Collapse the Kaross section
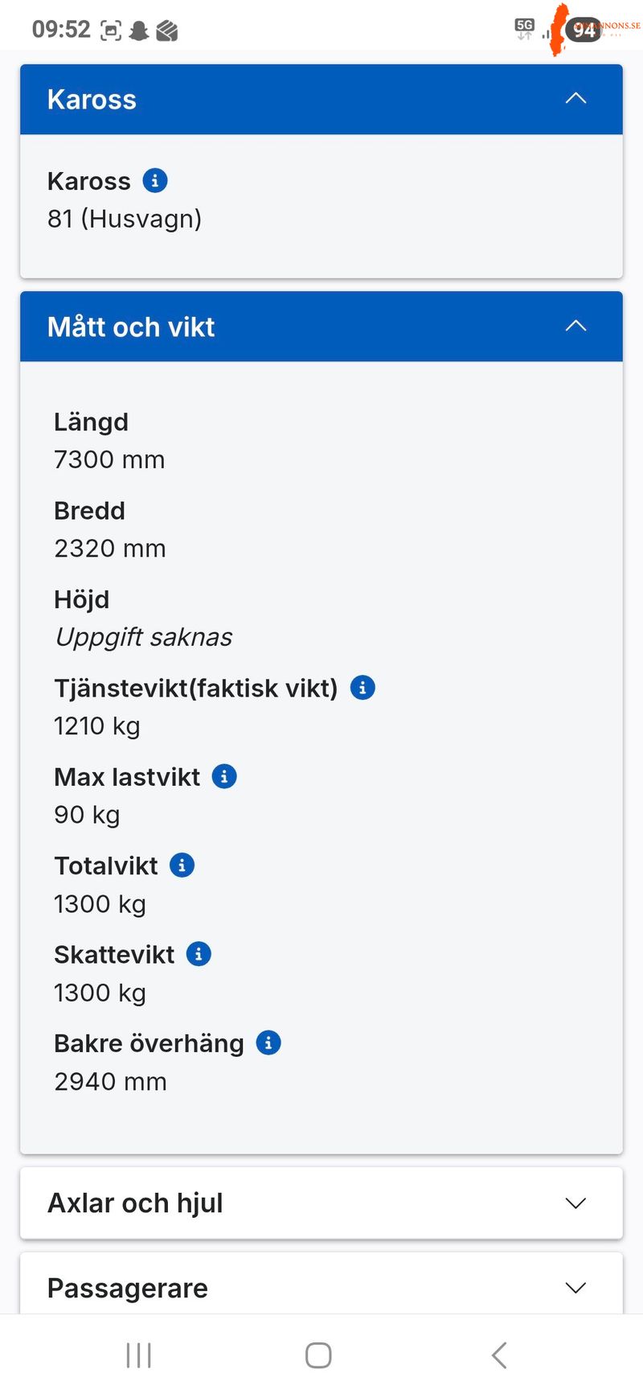This screenshot has width=643, height=1394. (x=575, y=97)
